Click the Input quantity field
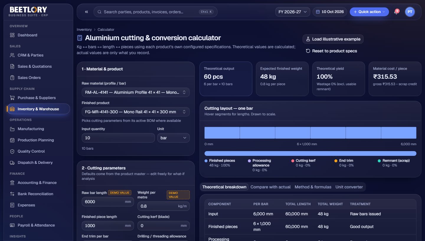425x241 pixels. (x=118, y=138)
